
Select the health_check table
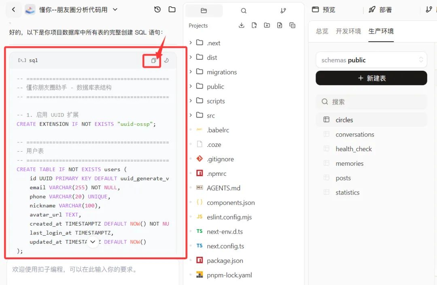[x=371, y=149]
